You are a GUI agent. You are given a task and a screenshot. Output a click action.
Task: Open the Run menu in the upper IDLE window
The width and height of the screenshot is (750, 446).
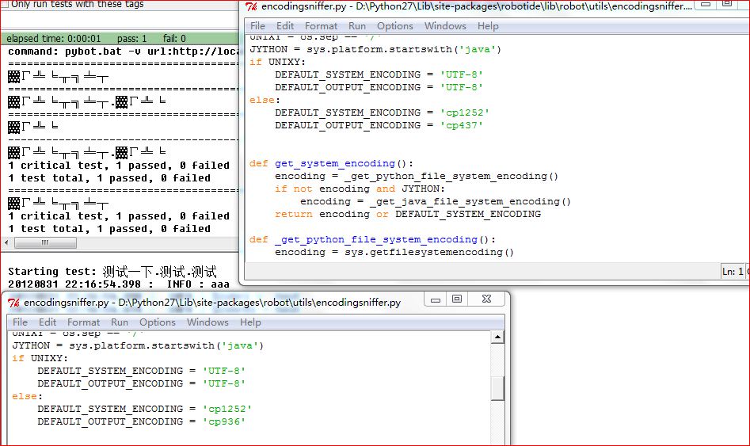(x=357, y=26)
